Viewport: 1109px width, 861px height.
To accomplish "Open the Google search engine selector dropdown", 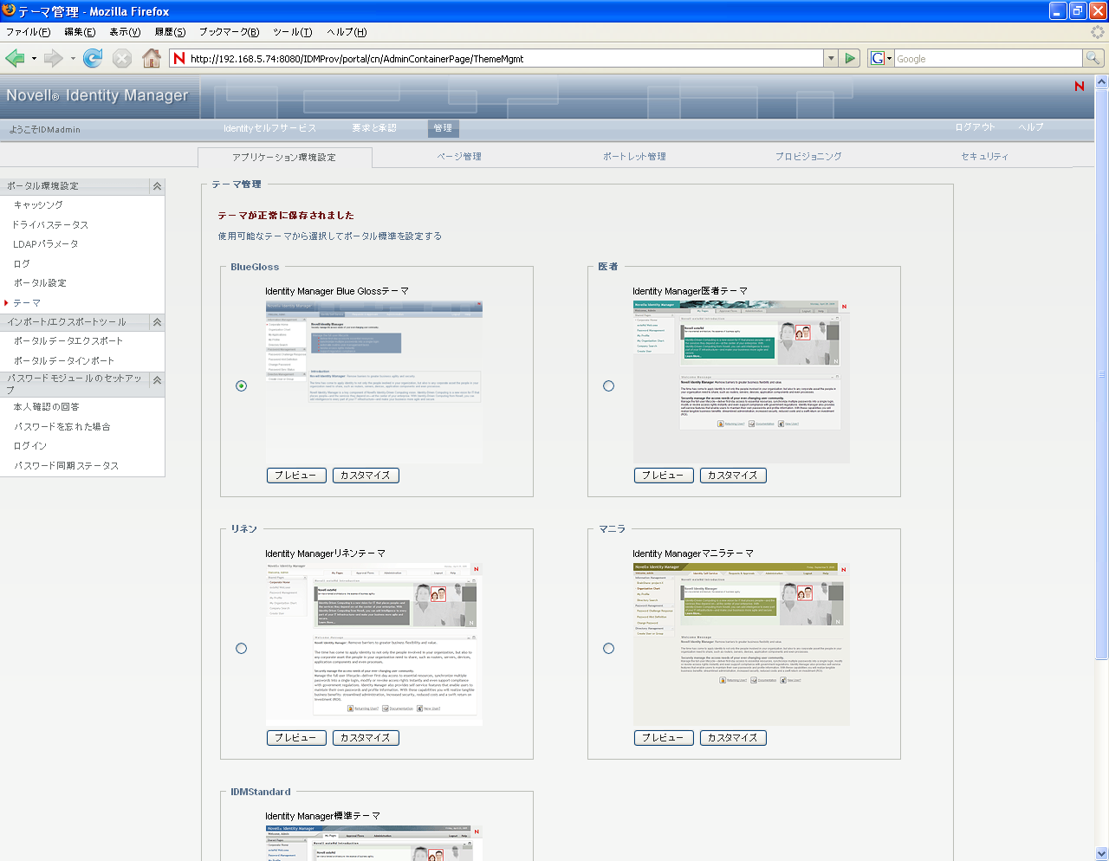I will pos(880,58).
